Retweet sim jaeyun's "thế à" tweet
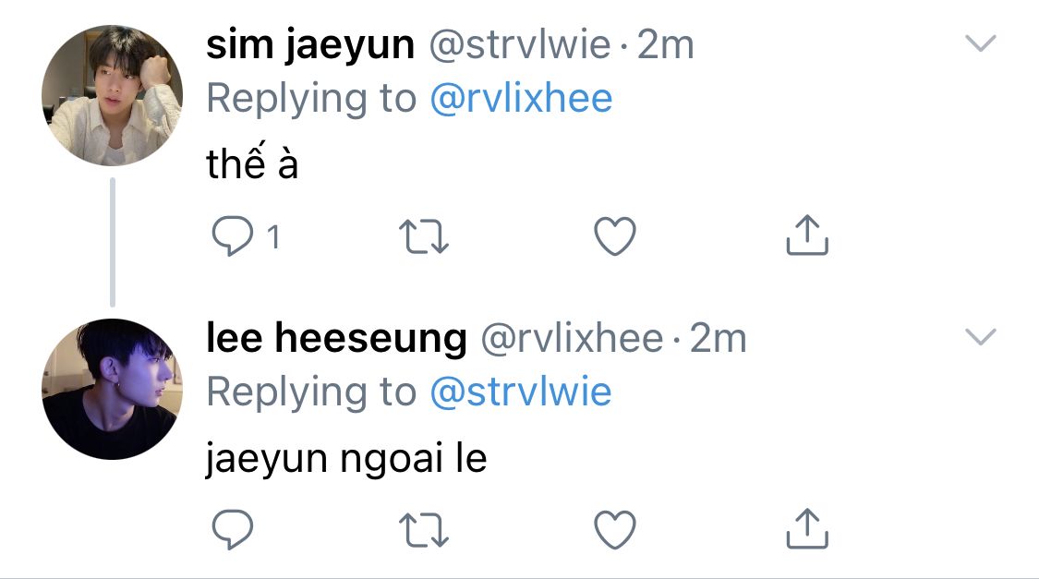The height and width of the screenshot is (579, 1039). tap(424, 237)
